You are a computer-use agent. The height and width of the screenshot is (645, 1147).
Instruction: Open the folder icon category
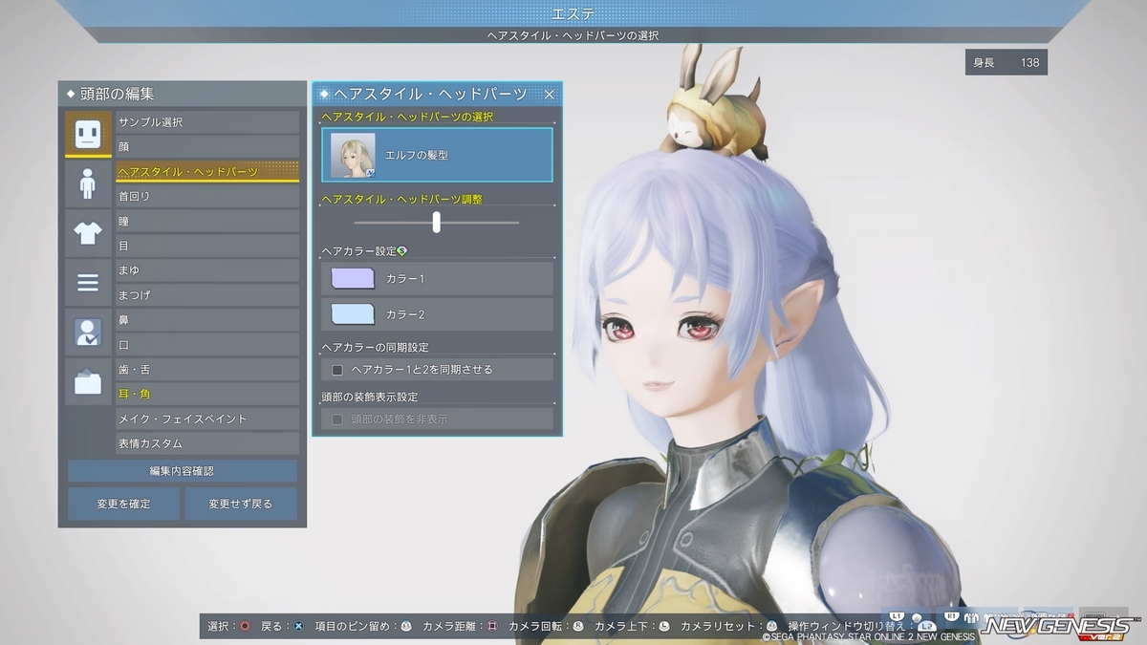pos(88,382)
